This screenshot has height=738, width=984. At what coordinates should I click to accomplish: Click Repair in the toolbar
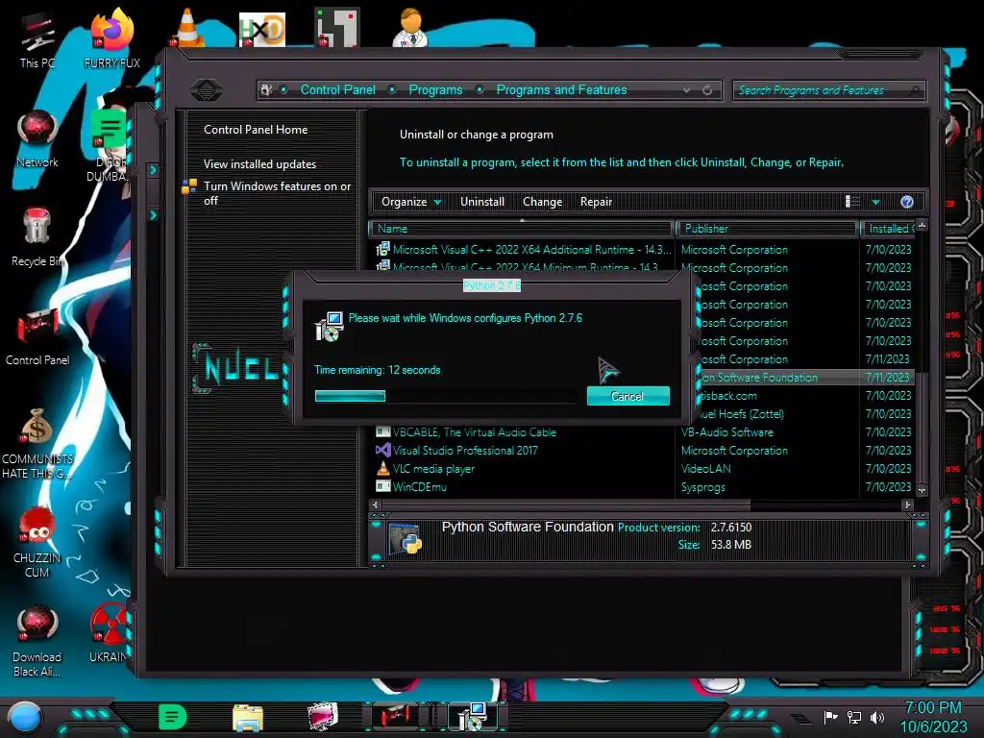coord(596,202)
